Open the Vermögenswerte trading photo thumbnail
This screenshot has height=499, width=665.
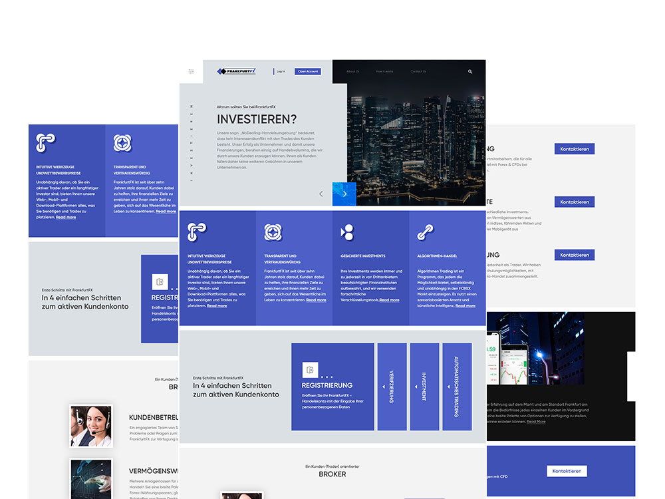coord(90,479)
